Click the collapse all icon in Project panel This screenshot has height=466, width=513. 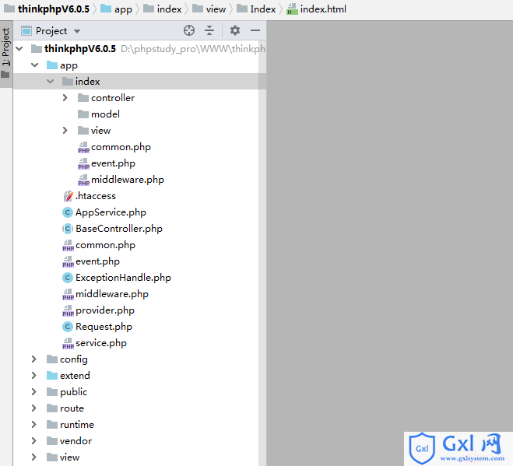pyautogui.click(x=209, y=30)
